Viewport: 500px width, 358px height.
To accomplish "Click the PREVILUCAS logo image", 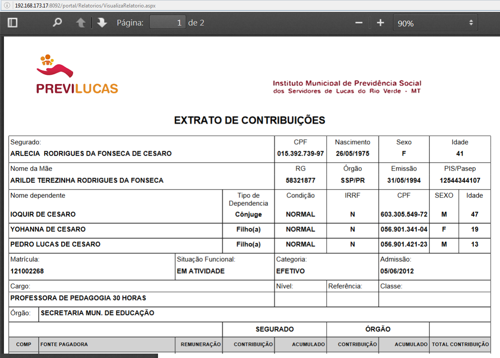I will click(x=77, y=75).
